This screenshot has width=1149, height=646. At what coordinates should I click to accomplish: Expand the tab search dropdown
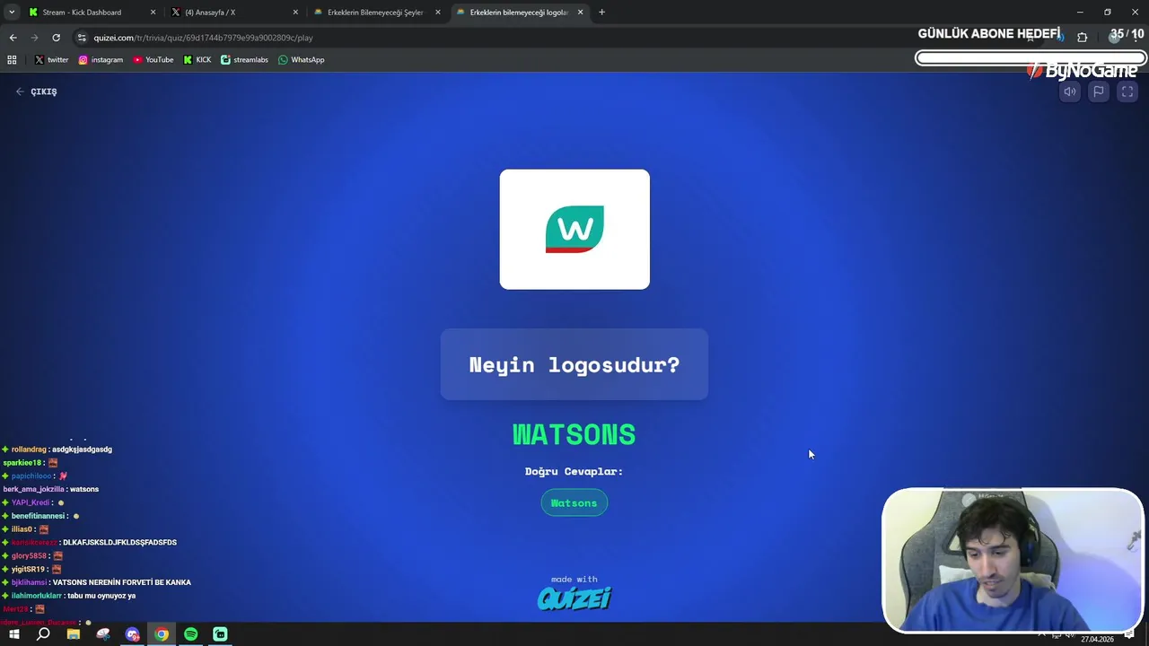coord(12,13)
